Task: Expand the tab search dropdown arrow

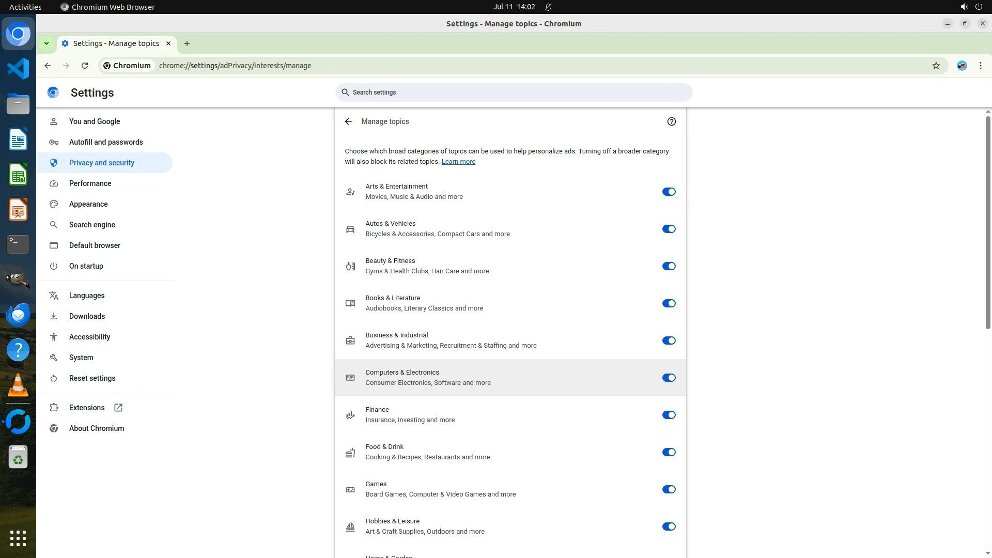Action: coord(47,43)
